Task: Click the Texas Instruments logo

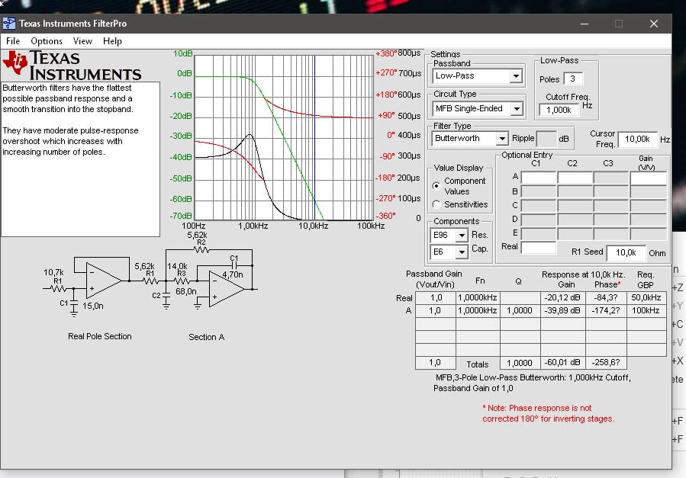Action: pos(72,66)
